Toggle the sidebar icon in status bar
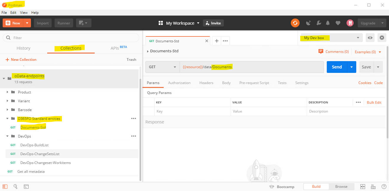The width and height of the screenshot is (389, 191). (5, 187)
